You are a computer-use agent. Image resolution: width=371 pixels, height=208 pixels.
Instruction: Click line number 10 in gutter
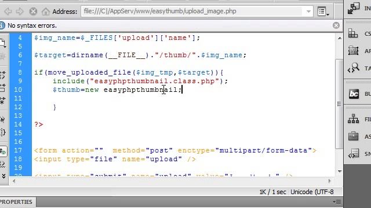pos(18,90)
